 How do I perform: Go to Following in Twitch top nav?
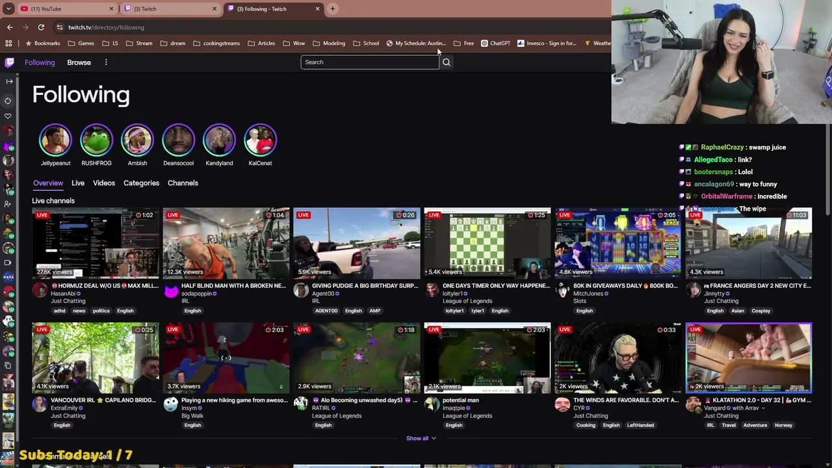[40, 62]
